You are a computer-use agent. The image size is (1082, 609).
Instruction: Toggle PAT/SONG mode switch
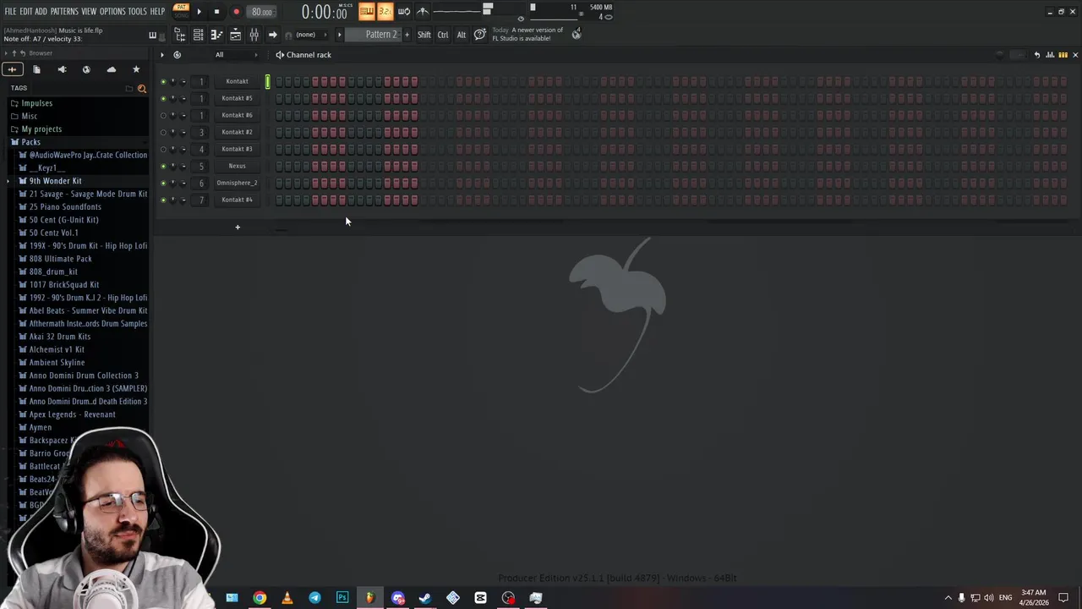coord(181,11)
